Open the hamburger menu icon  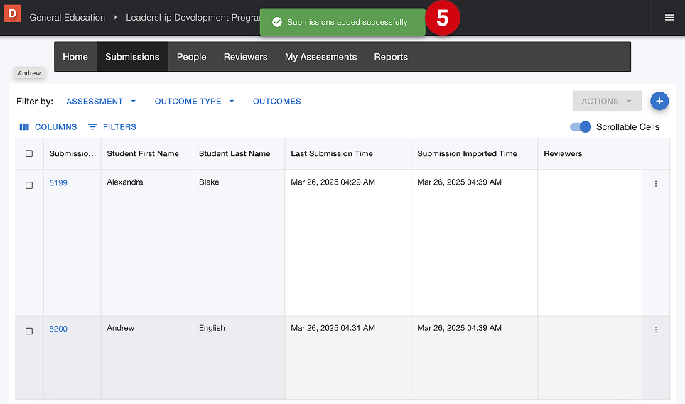coord(669,18)
